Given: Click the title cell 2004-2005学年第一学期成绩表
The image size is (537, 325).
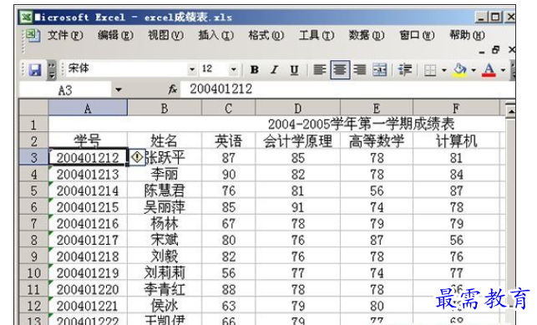Looking at the screenshot, I should 361,124.
